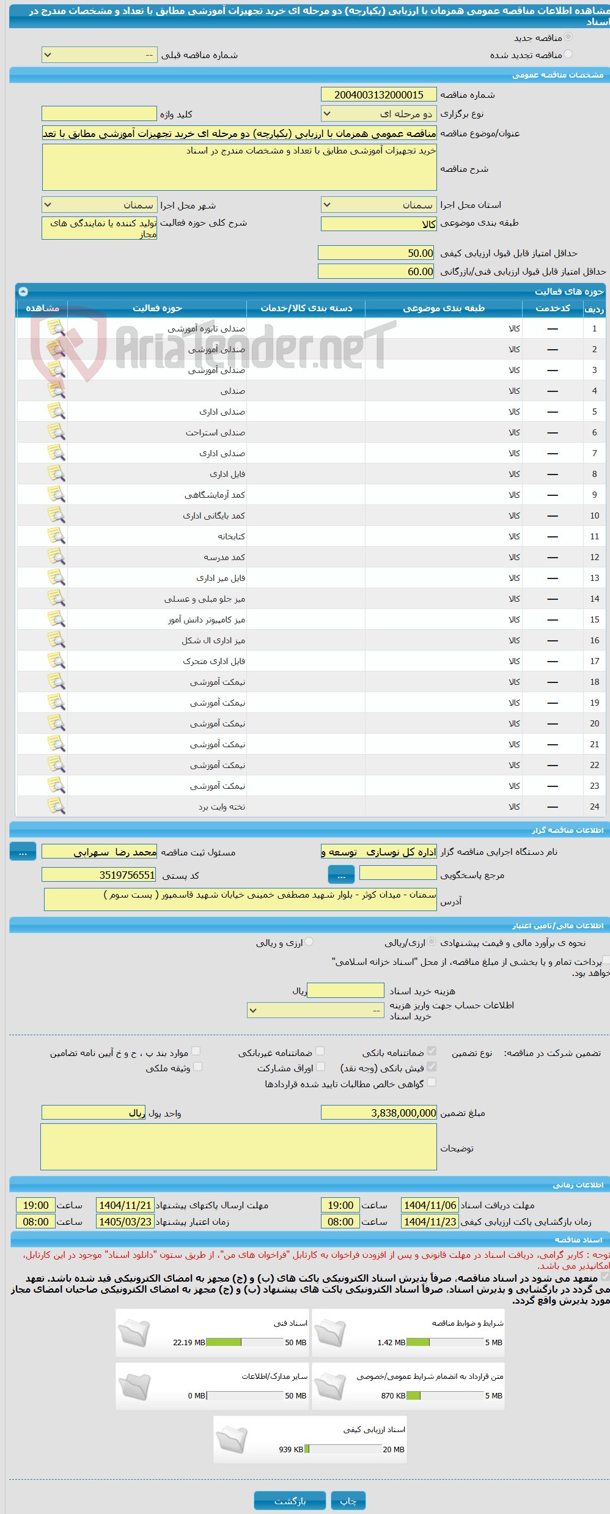
Task: Click شرح مناقصه text area
Action: pos(240,167)
